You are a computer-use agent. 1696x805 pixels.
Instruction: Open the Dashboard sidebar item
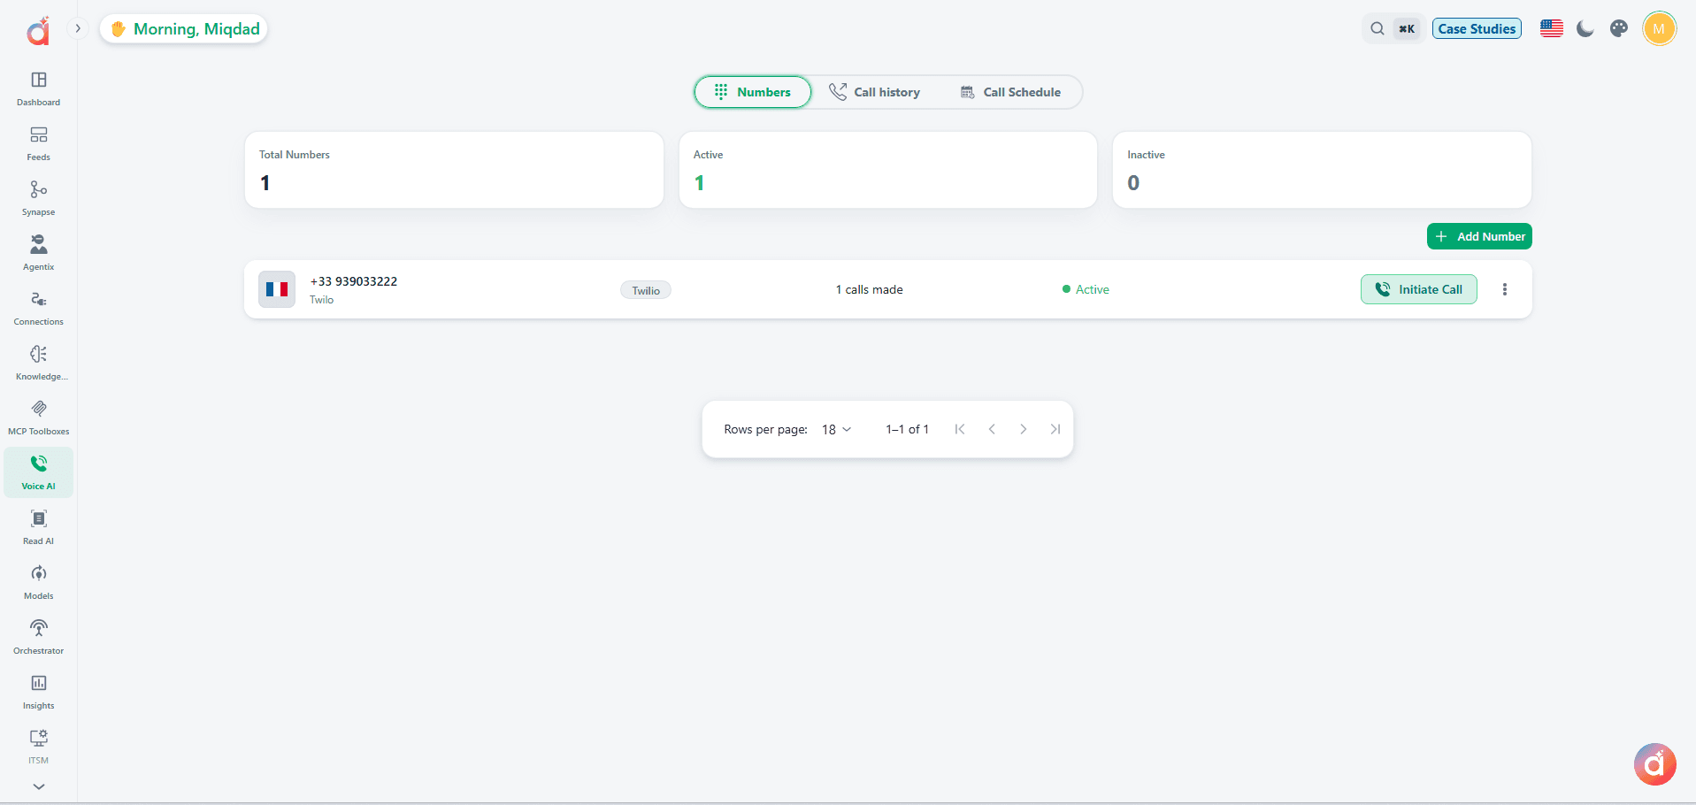[x=39, y=89]
